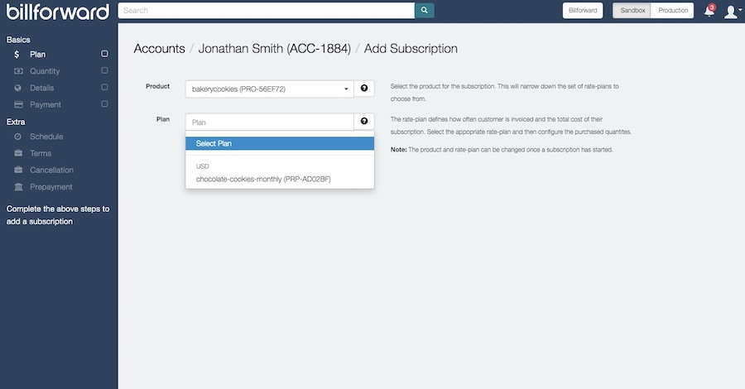
Task: Click the billforward logo
Action: pos(57,12)
